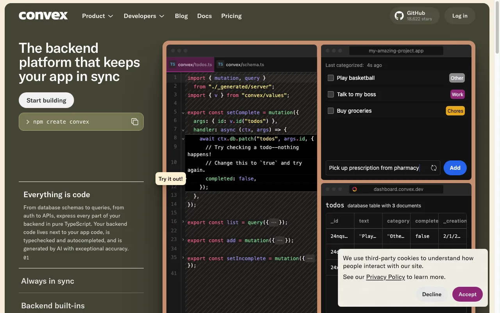Open the Developers dropdown menu
Viewport: 500px width, 313px height.
(x=144, y=16)
